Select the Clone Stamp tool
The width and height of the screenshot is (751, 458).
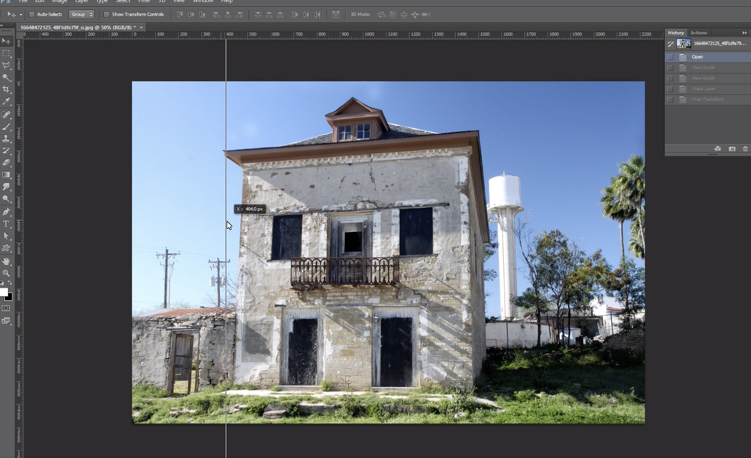[6, 139]
